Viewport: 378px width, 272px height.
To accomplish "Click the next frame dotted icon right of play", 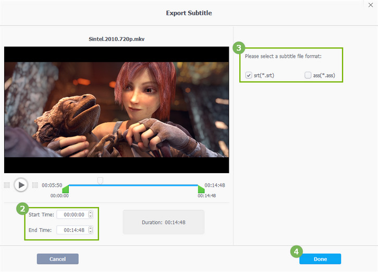I will click(x=35, y=185).
